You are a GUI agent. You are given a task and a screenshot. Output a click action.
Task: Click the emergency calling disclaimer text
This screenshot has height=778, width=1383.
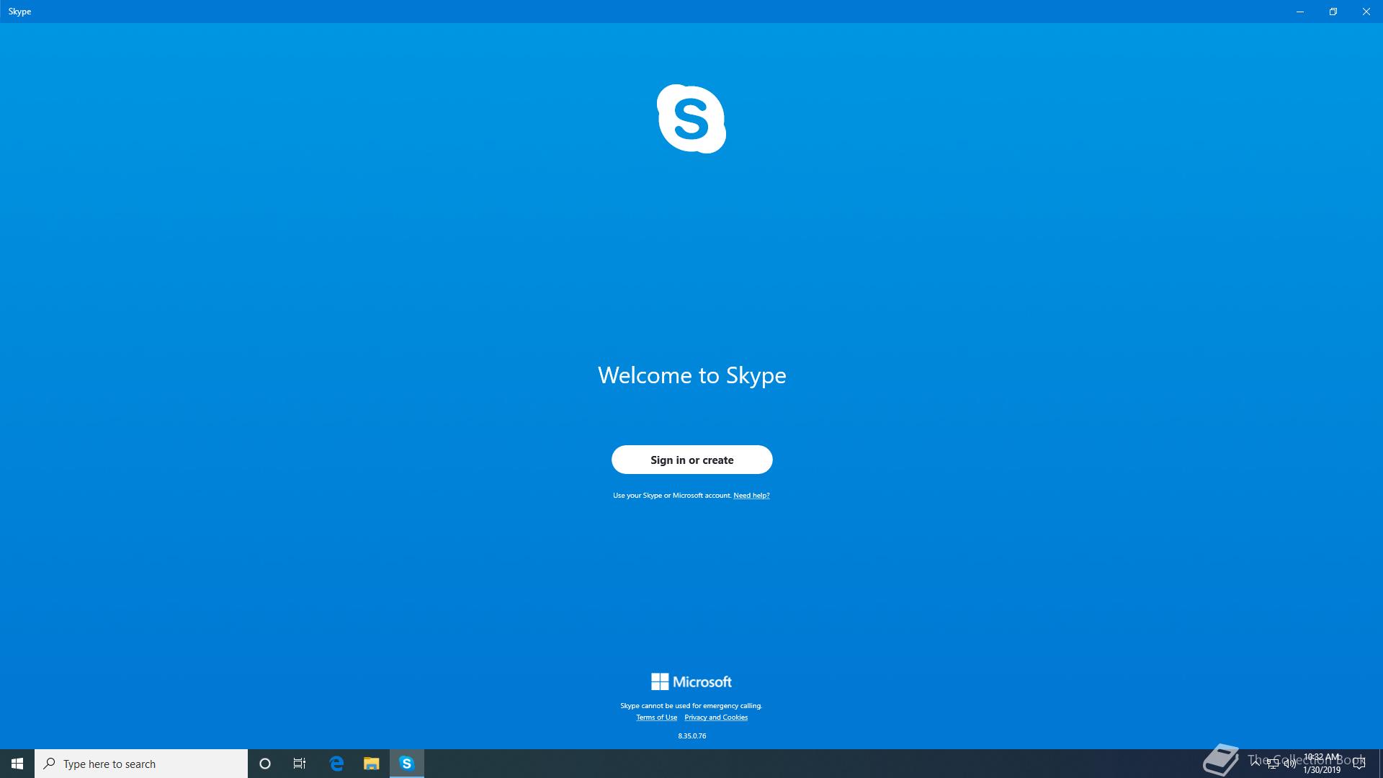691,706
